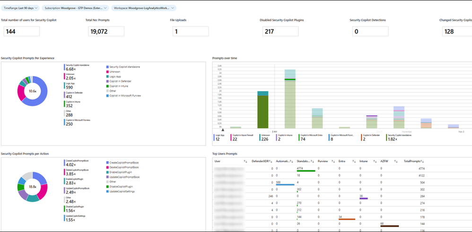Screen dimensions: 472x232
Task: Click the 19,072 total prompts tile
Action: pyautogui.click(x=106, y=31)
